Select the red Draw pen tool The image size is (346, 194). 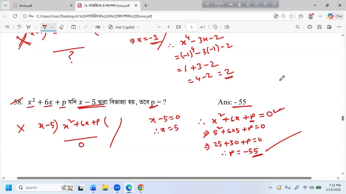pyautogui.click(x=45, y=27)
